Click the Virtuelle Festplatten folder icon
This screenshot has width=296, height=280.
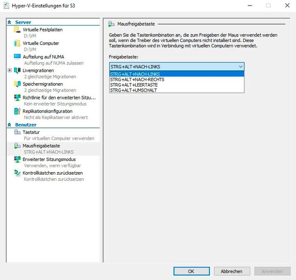17,29
